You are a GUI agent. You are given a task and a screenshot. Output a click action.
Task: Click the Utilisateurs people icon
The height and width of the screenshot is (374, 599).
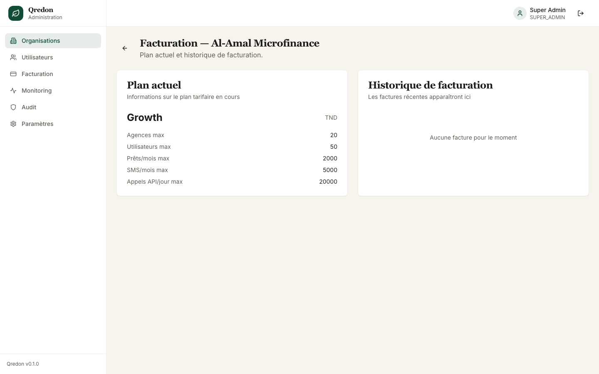[x=13, y=57]
